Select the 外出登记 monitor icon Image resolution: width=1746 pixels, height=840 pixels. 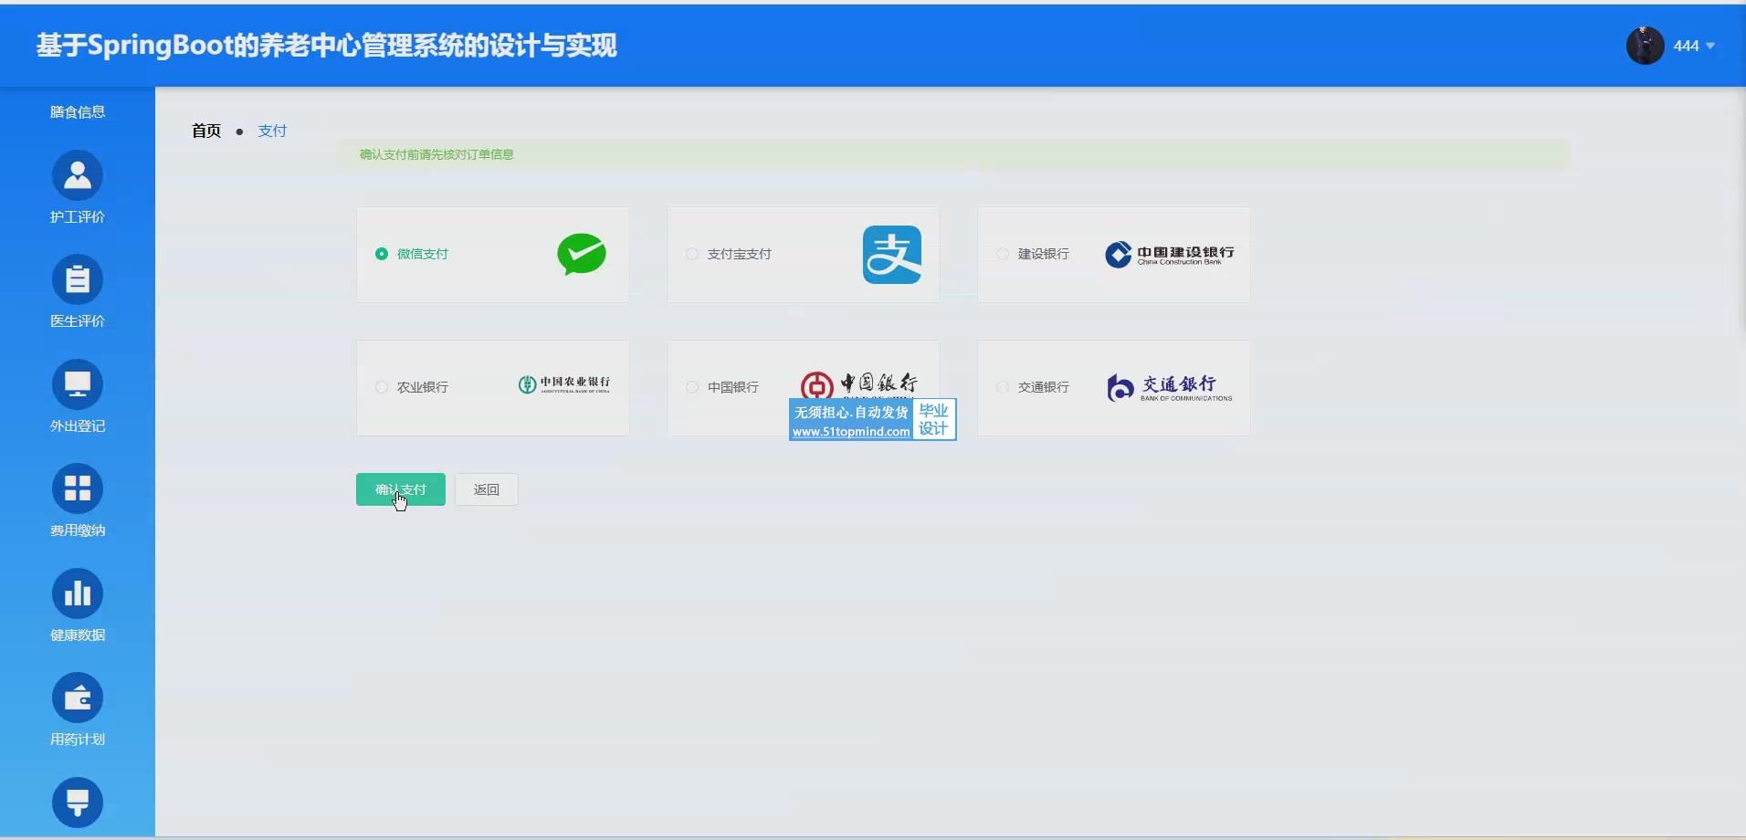78,384
